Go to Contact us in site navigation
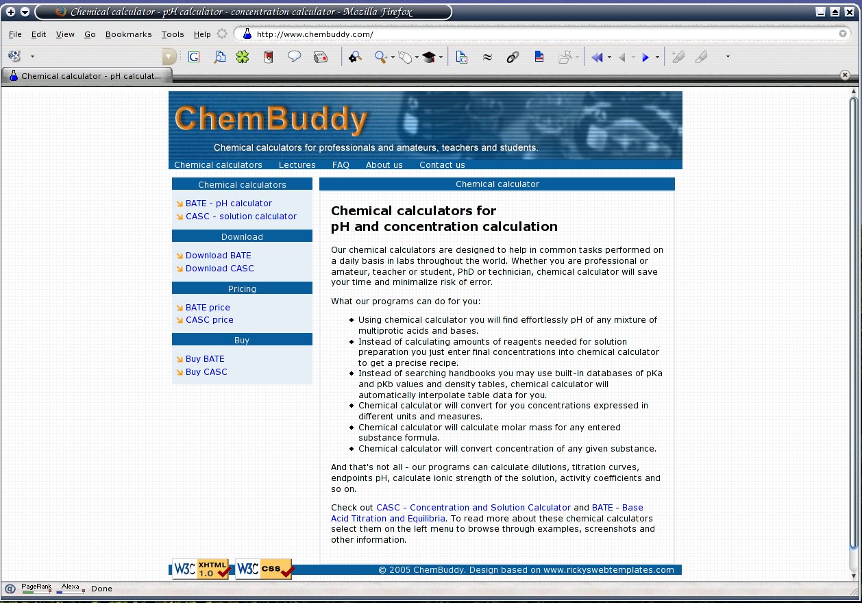This screenshot has width=862, height=603. click(x=442, y=165)
